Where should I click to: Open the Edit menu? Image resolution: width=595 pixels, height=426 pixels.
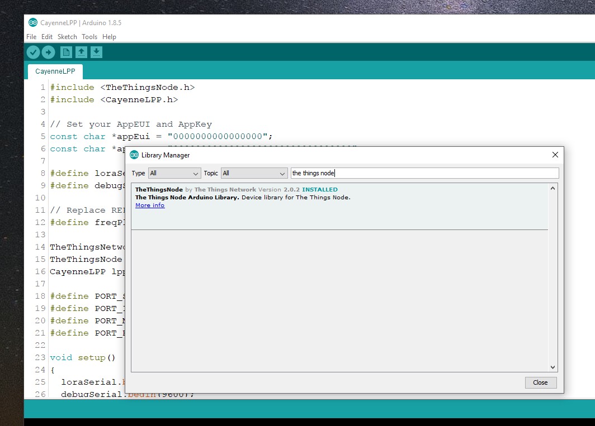[47, 37]
